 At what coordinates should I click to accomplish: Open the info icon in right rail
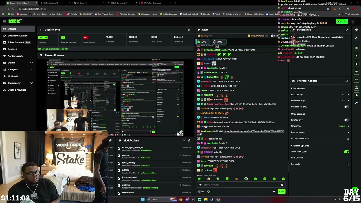pyautogui.click(x=356, y=30)
